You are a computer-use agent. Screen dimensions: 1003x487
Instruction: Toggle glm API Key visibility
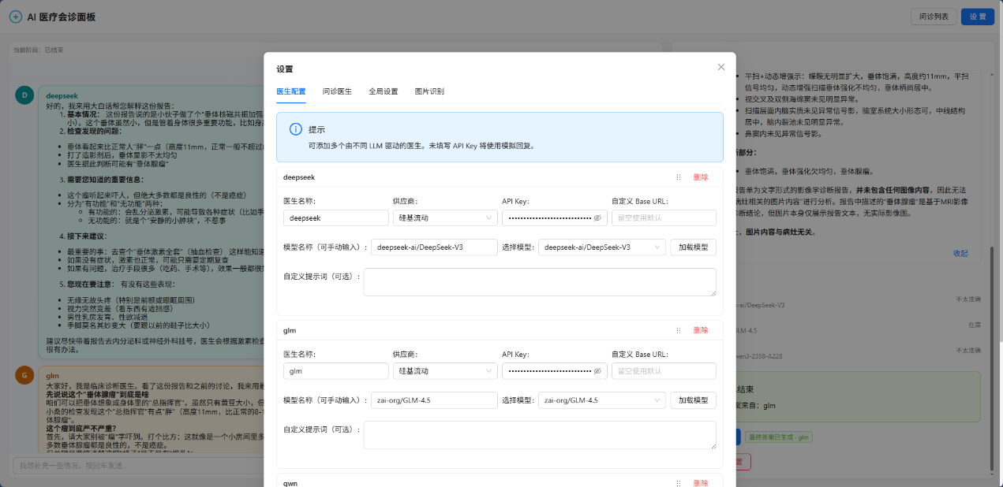click(x=597, y=370)
